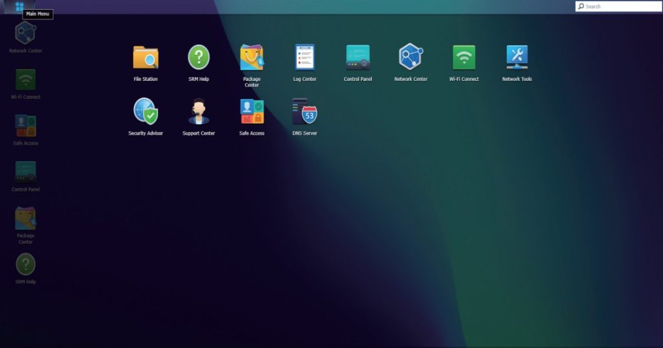Screen dimensions: 663x348
Task: Open dimmed Control Panel desktop shortcut
Action: [25, 172]
